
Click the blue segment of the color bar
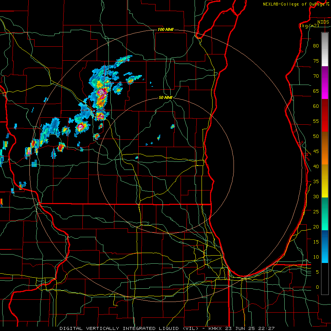[325, 246]
